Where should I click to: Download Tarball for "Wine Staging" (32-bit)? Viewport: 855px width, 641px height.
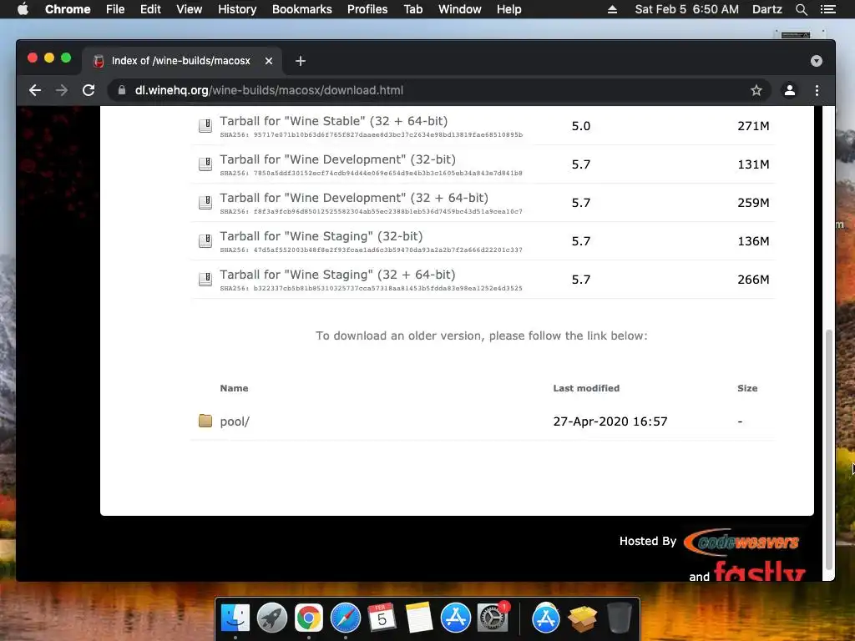coord(321,236)
